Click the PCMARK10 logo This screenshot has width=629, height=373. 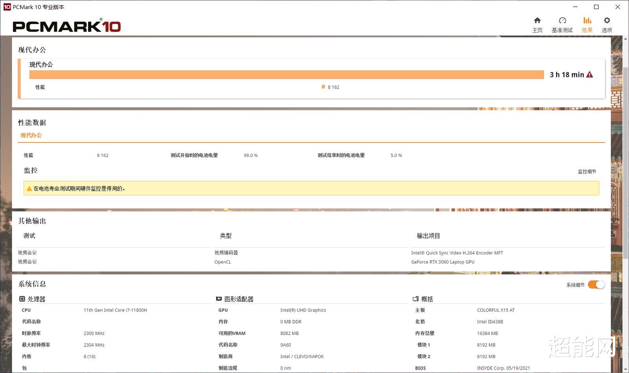pos(67,26)
